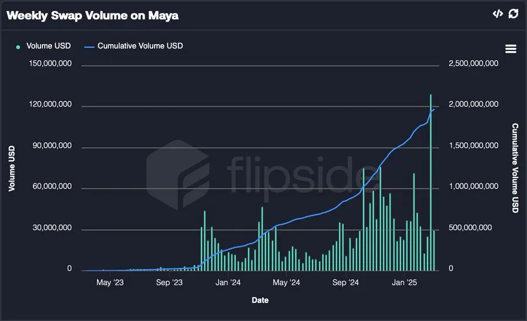Image resolution: width=527 pixels, height=321 pixels.
Task: Click the blue Cumulative Volume legend line
Action: [x=89, y=47]
